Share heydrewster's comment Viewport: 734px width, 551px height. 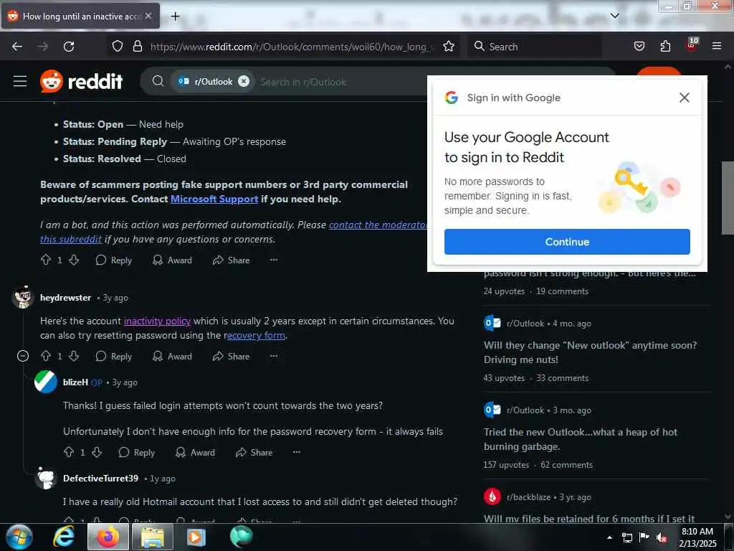[232, 357]
